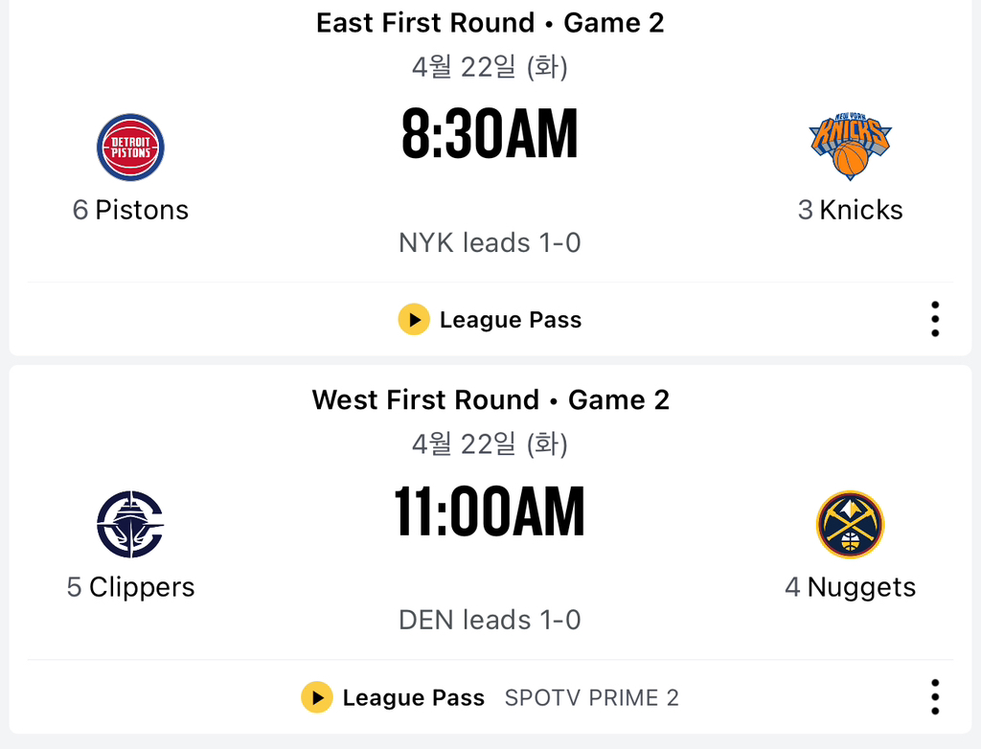View NYK leads 1-0 series status
Screen dimensions: 981x749
pyautogui.click(x=490, y=243)
